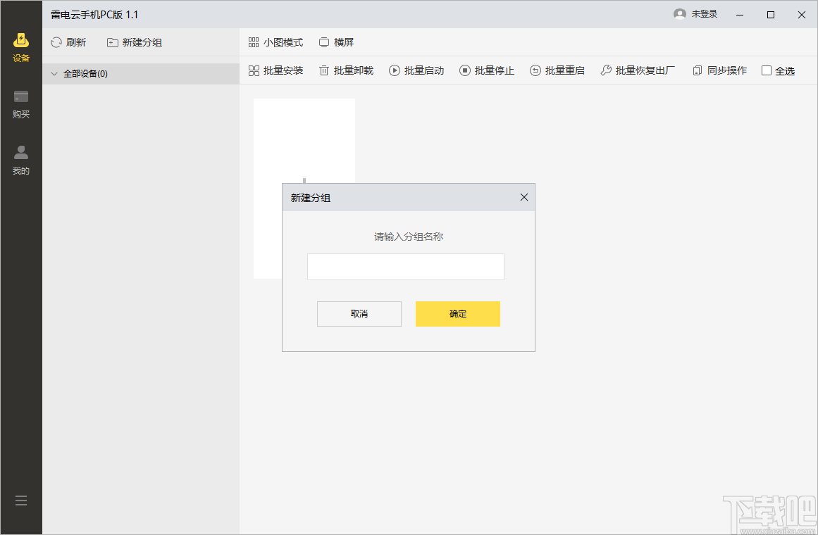Check the 全选 select-all checkbox
This screenshot has height=535, width=818.
pyautogui.click(x=766, y=70)
